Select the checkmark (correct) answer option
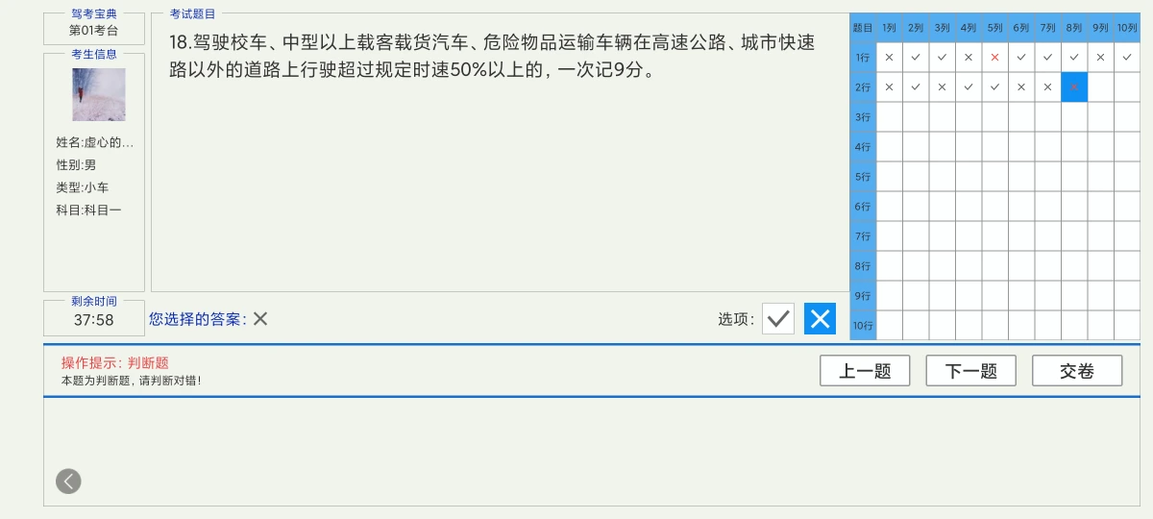This screenshot has height=519, width=1153. (778, 318)
